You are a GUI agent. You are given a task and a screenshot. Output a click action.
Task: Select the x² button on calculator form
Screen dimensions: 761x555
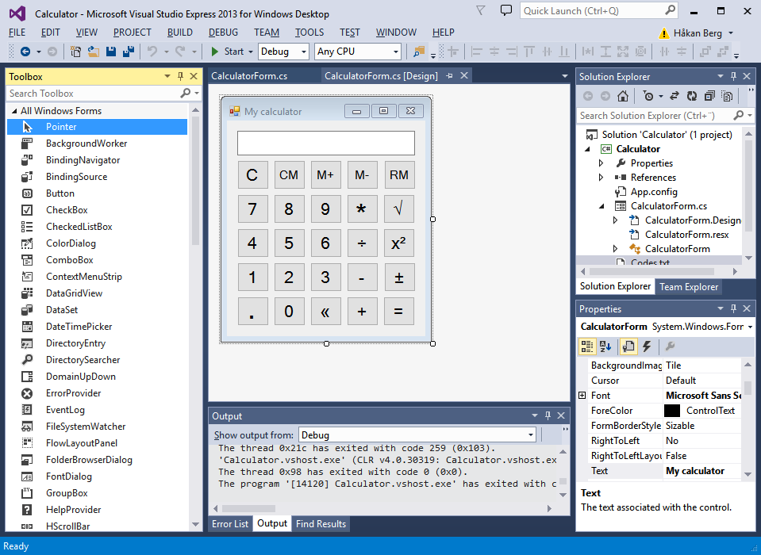399,243
